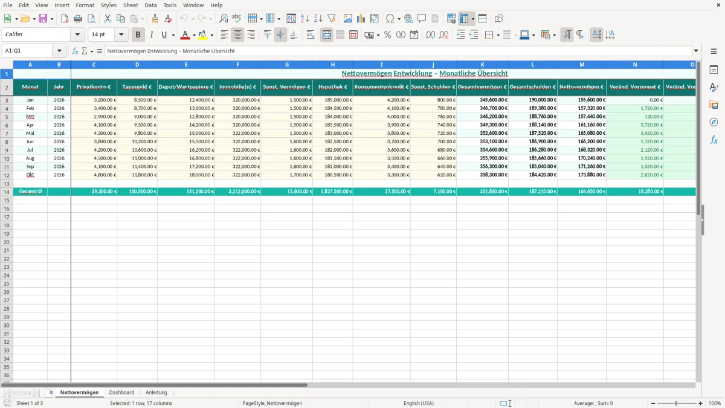Apply the red font color swatch
725x408 pixels.
tap(185, 35)
